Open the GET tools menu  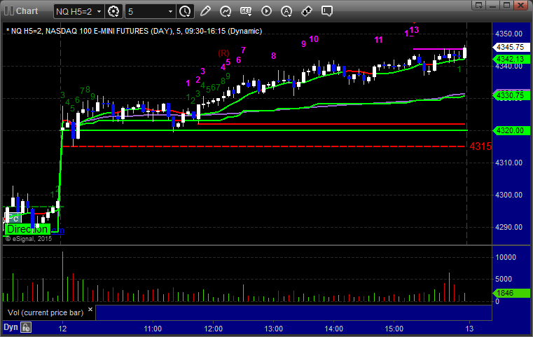point(246,11)
